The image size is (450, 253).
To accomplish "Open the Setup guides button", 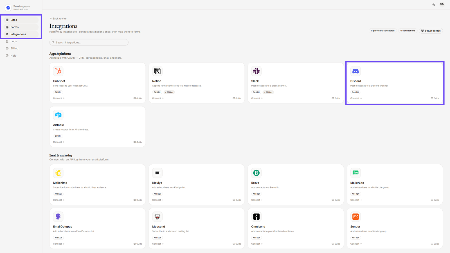I will 431,31.
